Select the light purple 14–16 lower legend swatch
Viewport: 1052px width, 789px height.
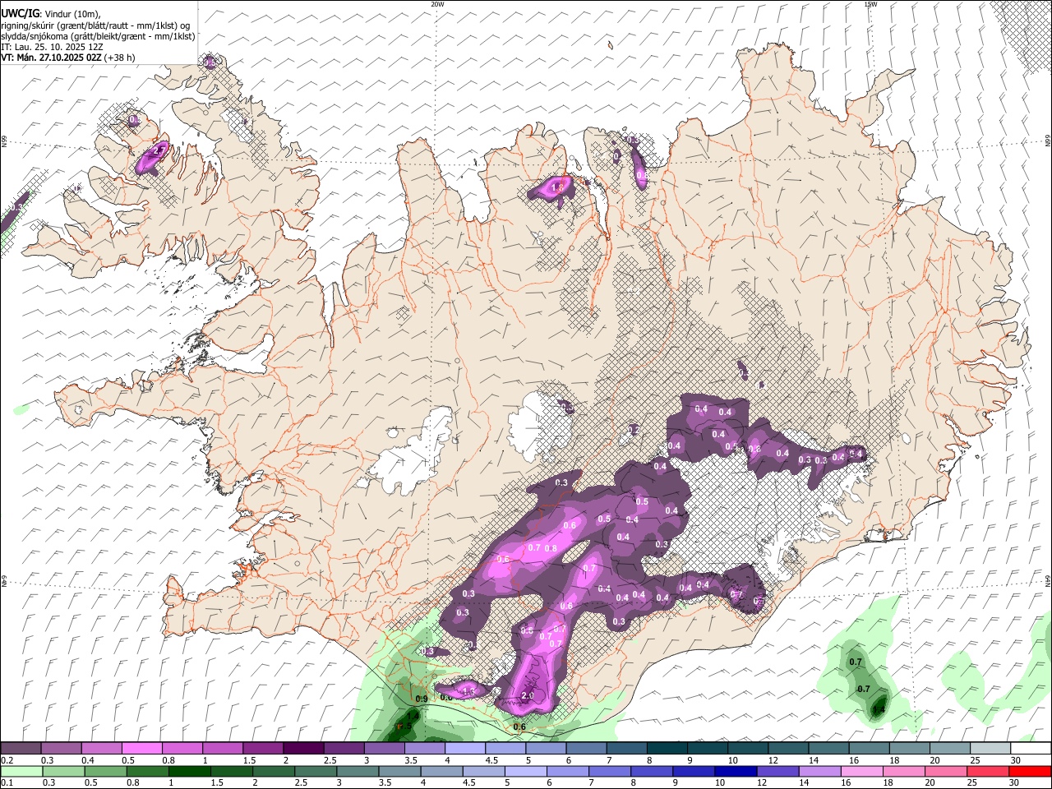(818, 772)
